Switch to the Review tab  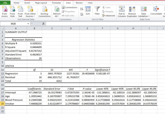[x=79, y=3]
